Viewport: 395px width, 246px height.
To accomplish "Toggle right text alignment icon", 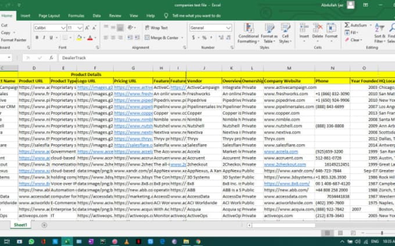I will (x=120, y=38).
